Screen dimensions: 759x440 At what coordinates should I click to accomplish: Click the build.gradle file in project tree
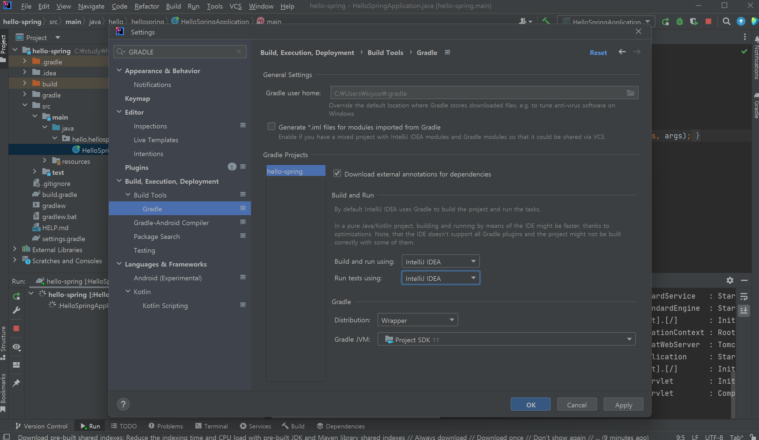[x=59, y=194]
